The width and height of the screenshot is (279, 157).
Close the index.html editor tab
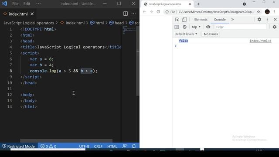pos(32,14)
